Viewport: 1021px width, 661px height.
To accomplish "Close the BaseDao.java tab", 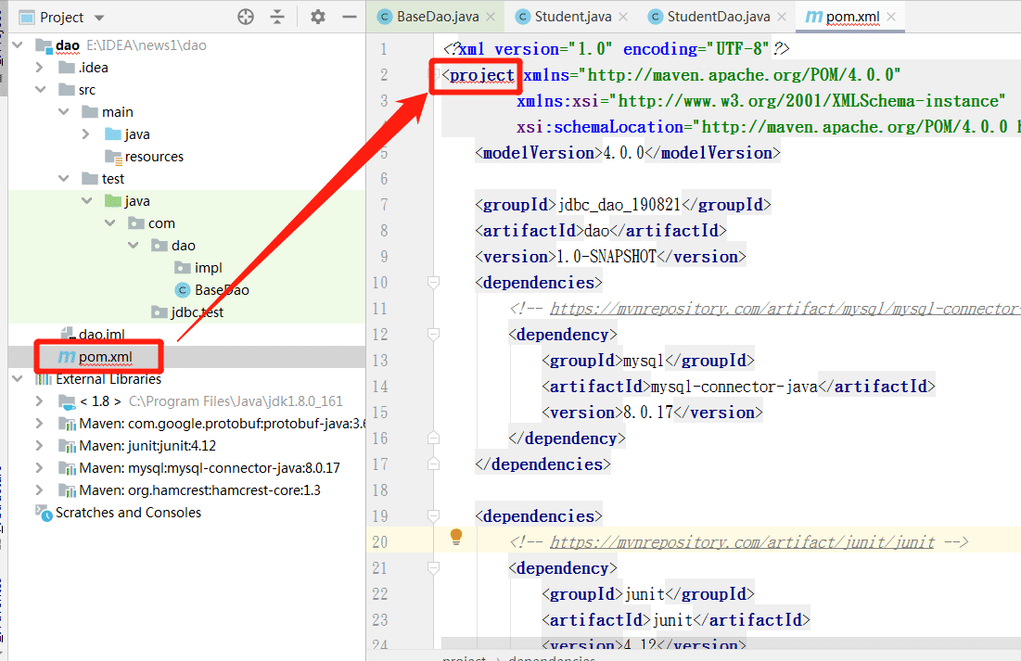I will tap(491, 17).
